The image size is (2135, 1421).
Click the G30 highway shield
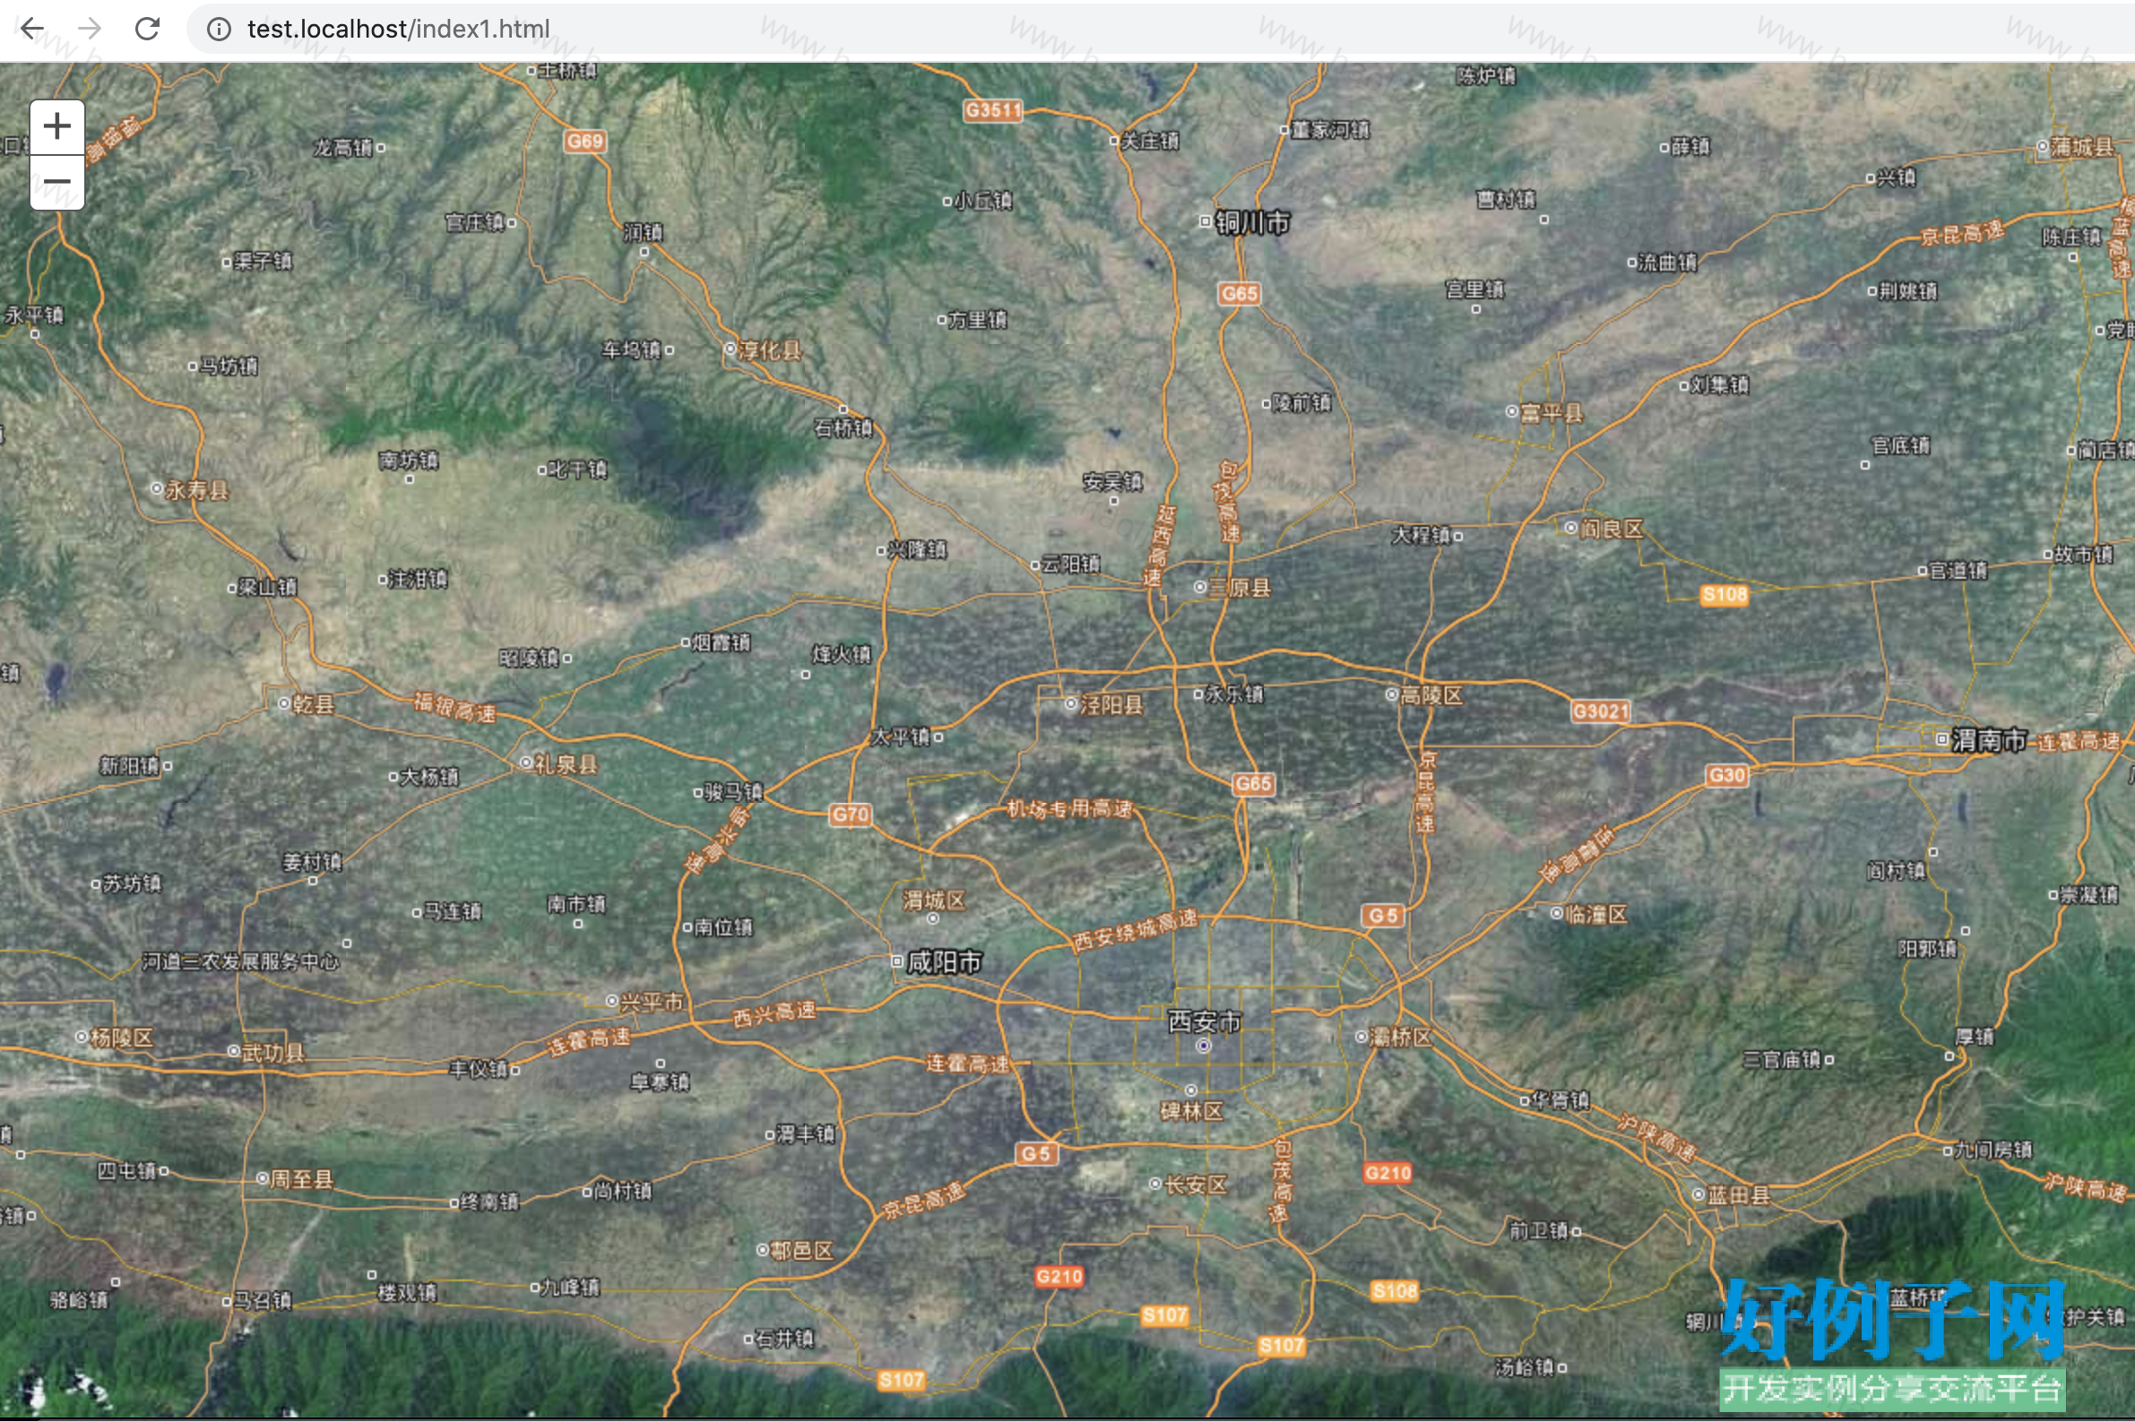(1726, 776)
